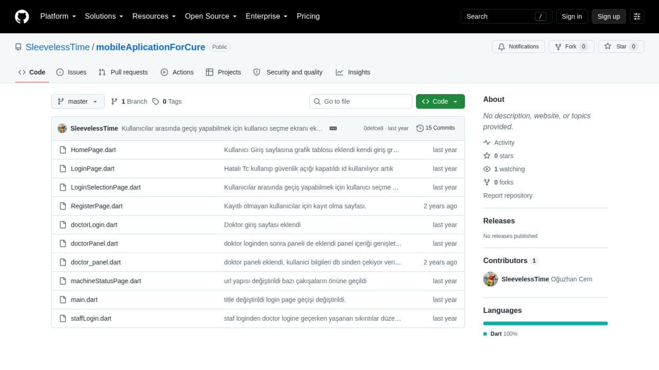Expand commit message ellipsis button
The width and height of the screenshot is (659, 370).
pyautogui.click(x=333, y=128)
